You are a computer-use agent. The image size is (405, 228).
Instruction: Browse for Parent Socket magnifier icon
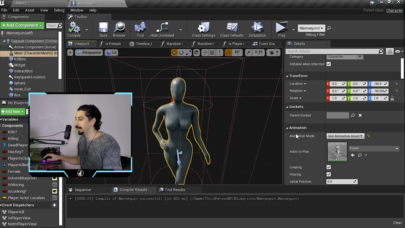point(353,115)
